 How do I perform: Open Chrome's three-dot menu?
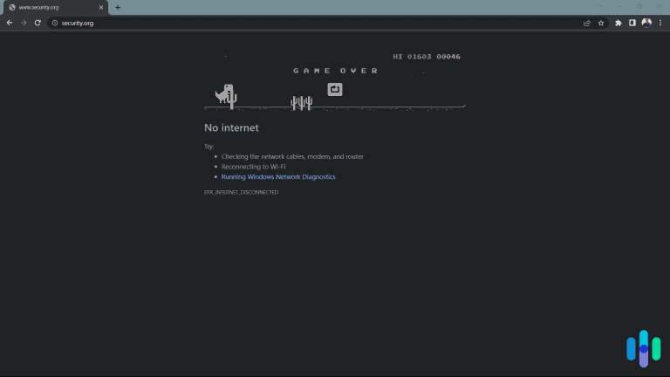660,23
